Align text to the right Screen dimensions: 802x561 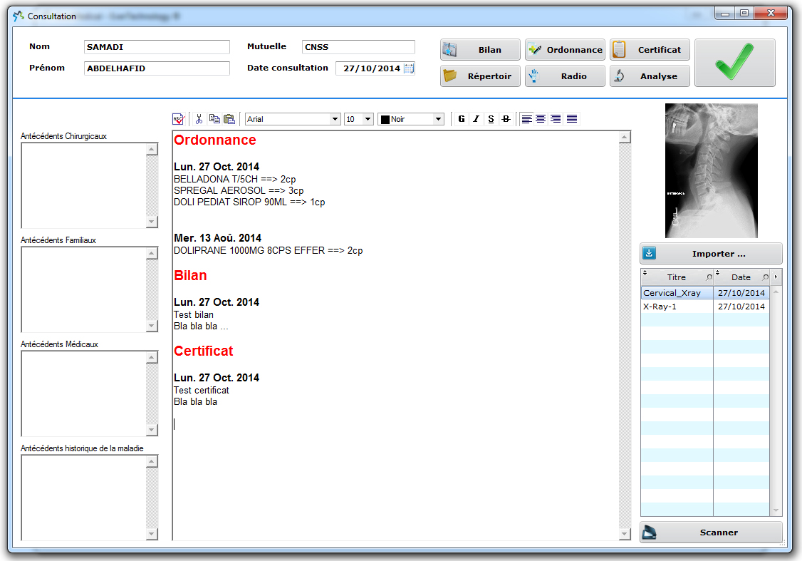[556, 119]
